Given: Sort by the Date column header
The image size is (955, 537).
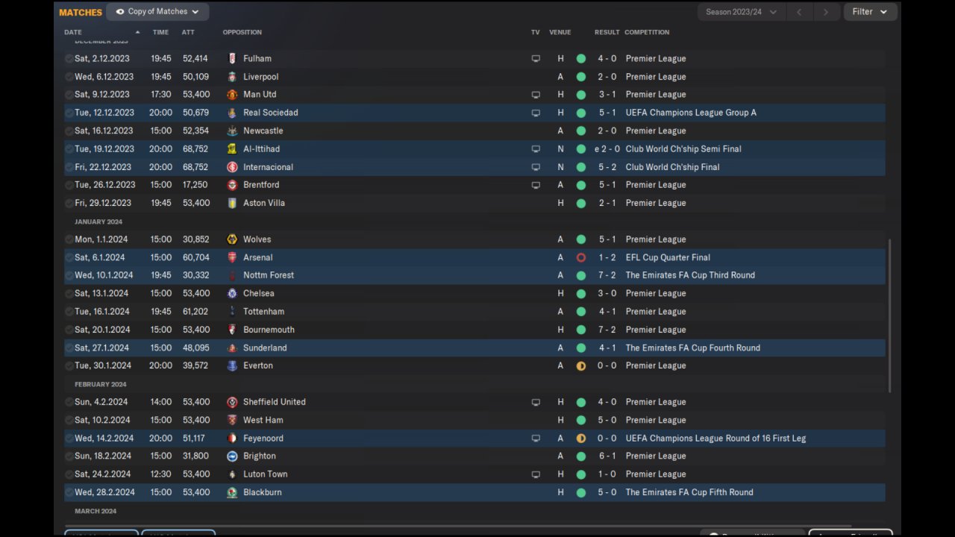Looking at the screenshot, I should click(73, 32).
